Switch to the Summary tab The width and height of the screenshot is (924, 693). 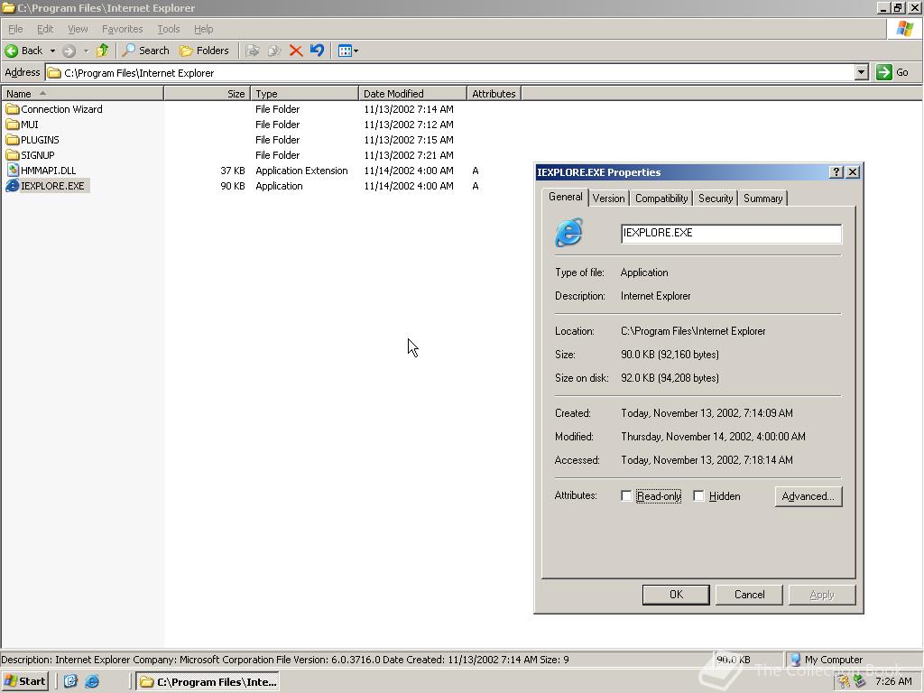[x=762, y=198]
